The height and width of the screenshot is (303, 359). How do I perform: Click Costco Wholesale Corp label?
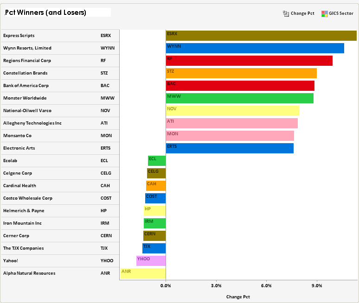click(x=28, y=198)
